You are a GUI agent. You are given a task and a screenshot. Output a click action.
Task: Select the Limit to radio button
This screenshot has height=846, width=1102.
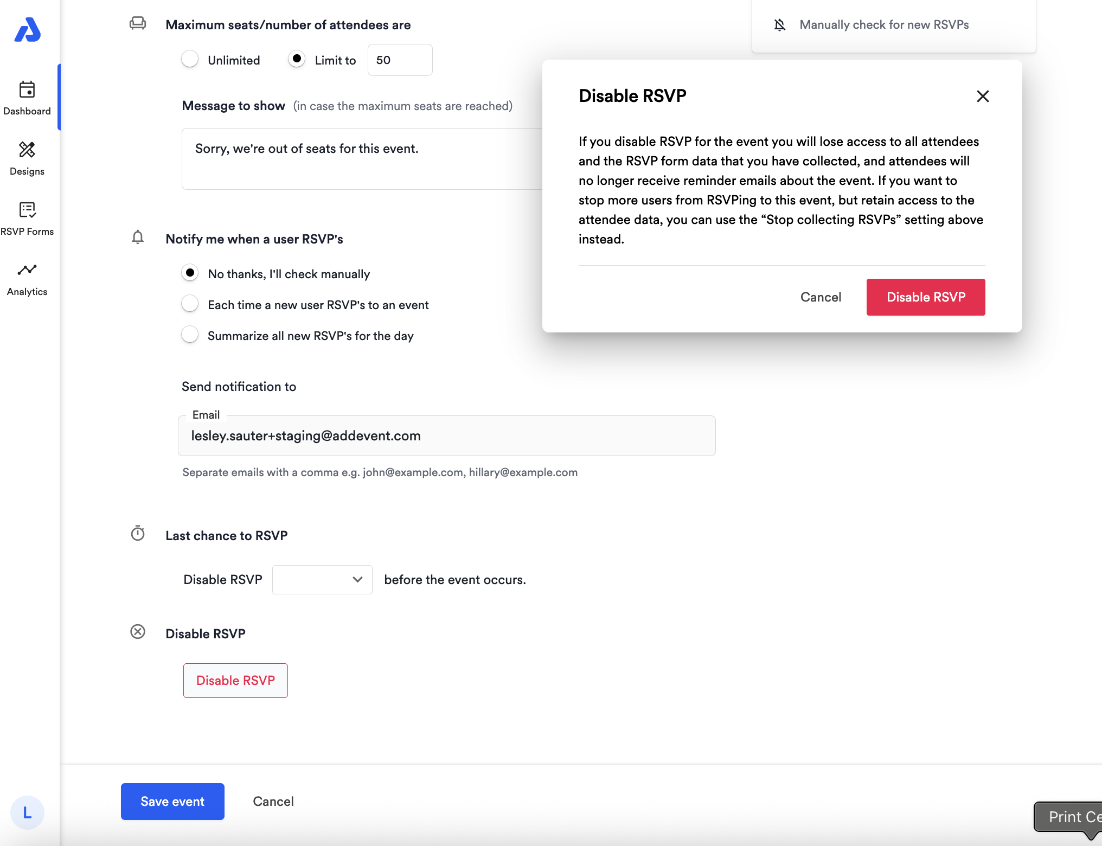297,59
